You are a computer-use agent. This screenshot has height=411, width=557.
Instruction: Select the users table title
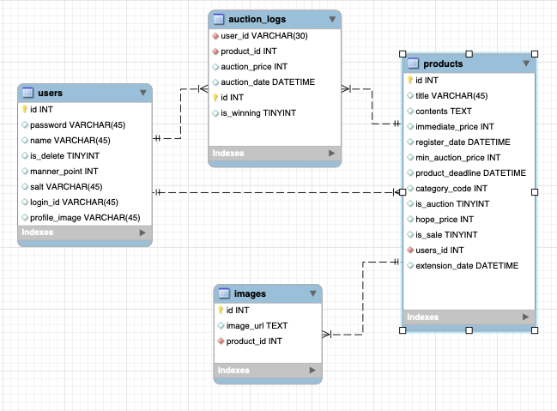pyautogui.click(x=50, y=93)
